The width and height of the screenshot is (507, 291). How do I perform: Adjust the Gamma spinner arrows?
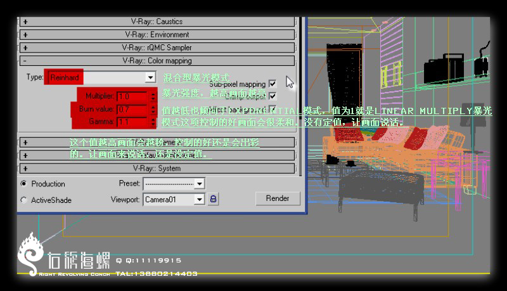point(153,122)
